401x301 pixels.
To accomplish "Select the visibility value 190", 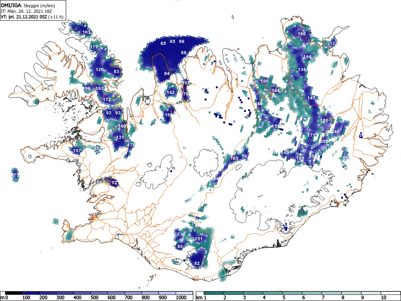I will click(264, 81).
